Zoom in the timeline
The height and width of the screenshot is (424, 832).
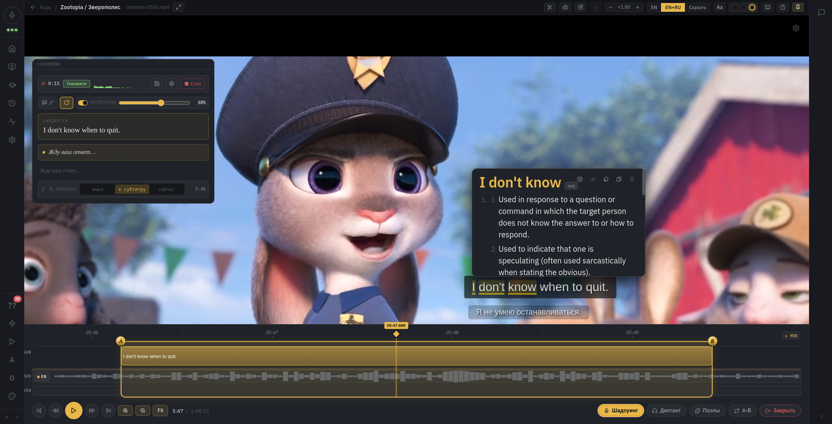(125, 411)
